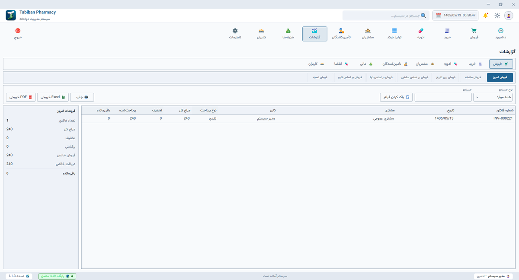Go to the فروش sales cart icon in main navigation
Viewport: 519px width, 280px height.
pyautogui.click(x=474, y=31)
